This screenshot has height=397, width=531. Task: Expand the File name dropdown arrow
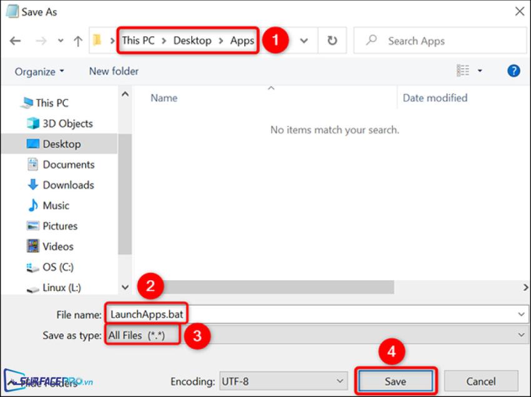521,315
